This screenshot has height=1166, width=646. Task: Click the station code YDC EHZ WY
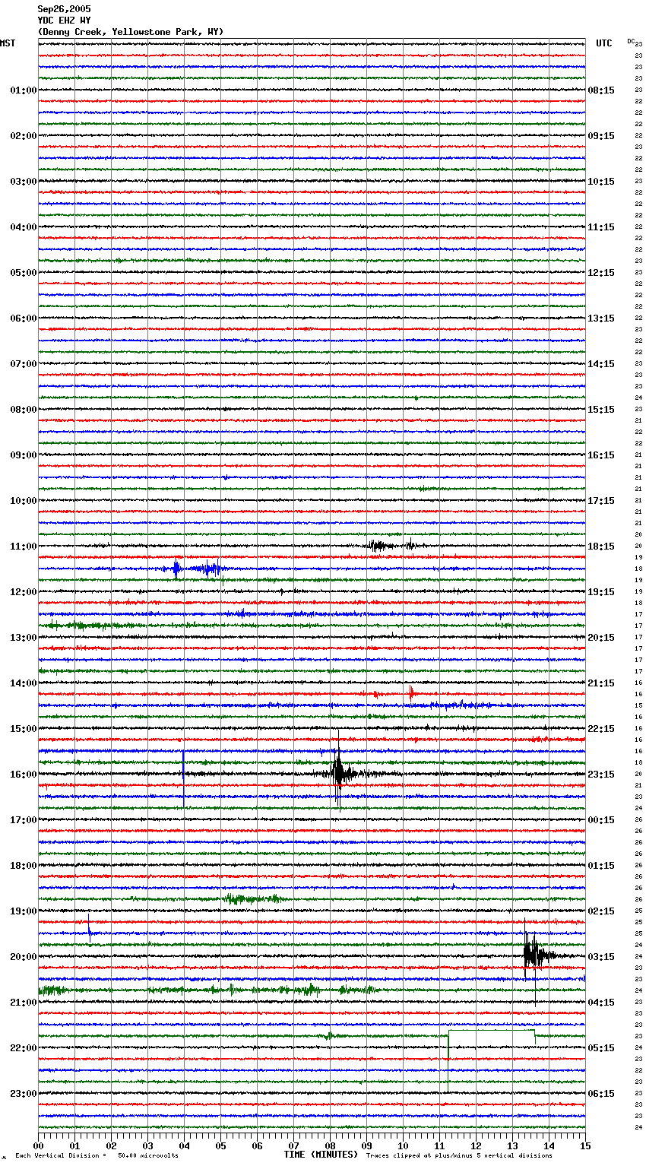click(64, 21)
